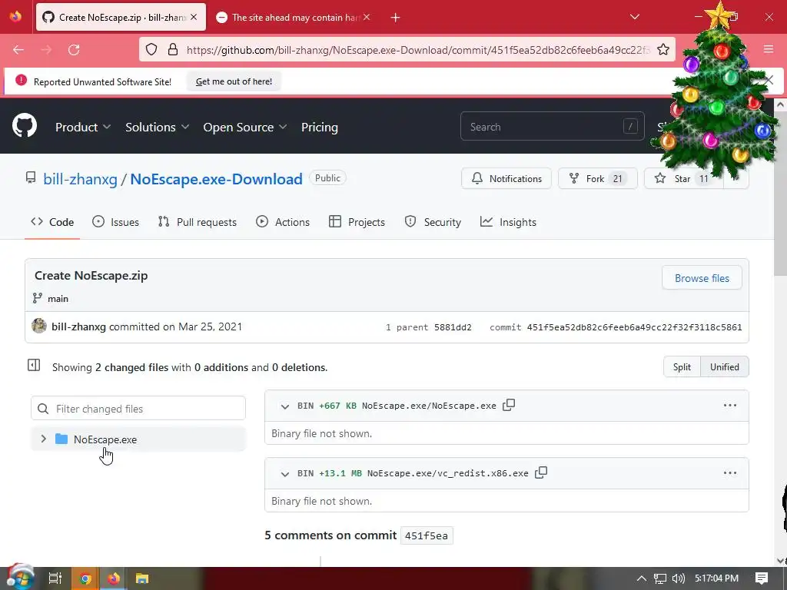Image resolution: width=787 pixels, height=590 pixels.
Task: Click the Firefox address bar URL
Action: [x=417, y=50]
